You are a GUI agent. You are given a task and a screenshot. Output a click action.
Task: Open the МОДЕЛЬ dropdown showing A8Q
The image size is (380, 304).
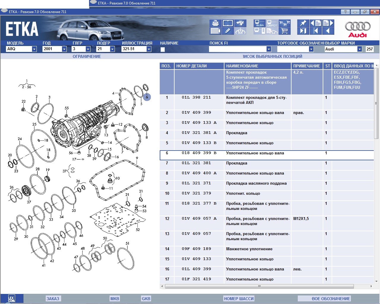(34, 49)
